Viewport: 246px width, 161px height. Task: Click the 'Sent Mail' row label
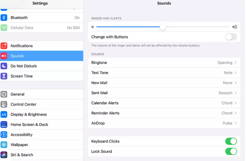[99, 93]
